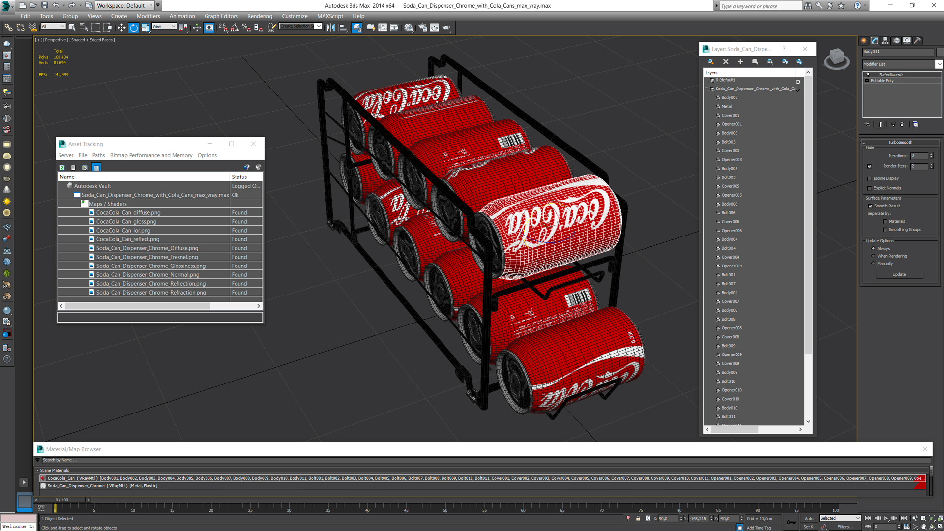This screenshot has width=944, height=531.
Task: Open the selection filter All dropdown
Action: pyautogui.click(x=53, y=27)
